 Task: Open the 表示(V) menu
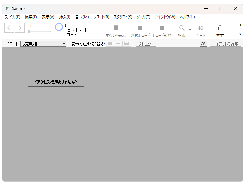click(48, 17)
